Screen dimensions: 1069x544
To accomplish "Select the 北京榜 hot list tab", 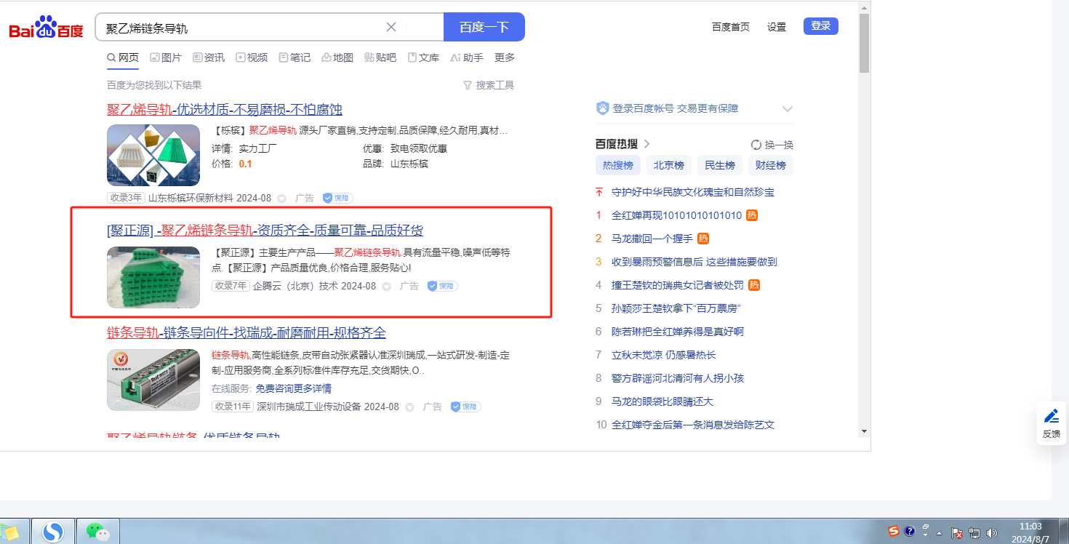I will (x=668, y=165).
